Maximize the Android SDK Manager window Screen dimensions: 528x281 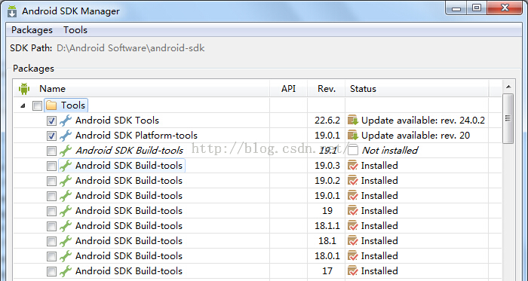click(477, 8)
